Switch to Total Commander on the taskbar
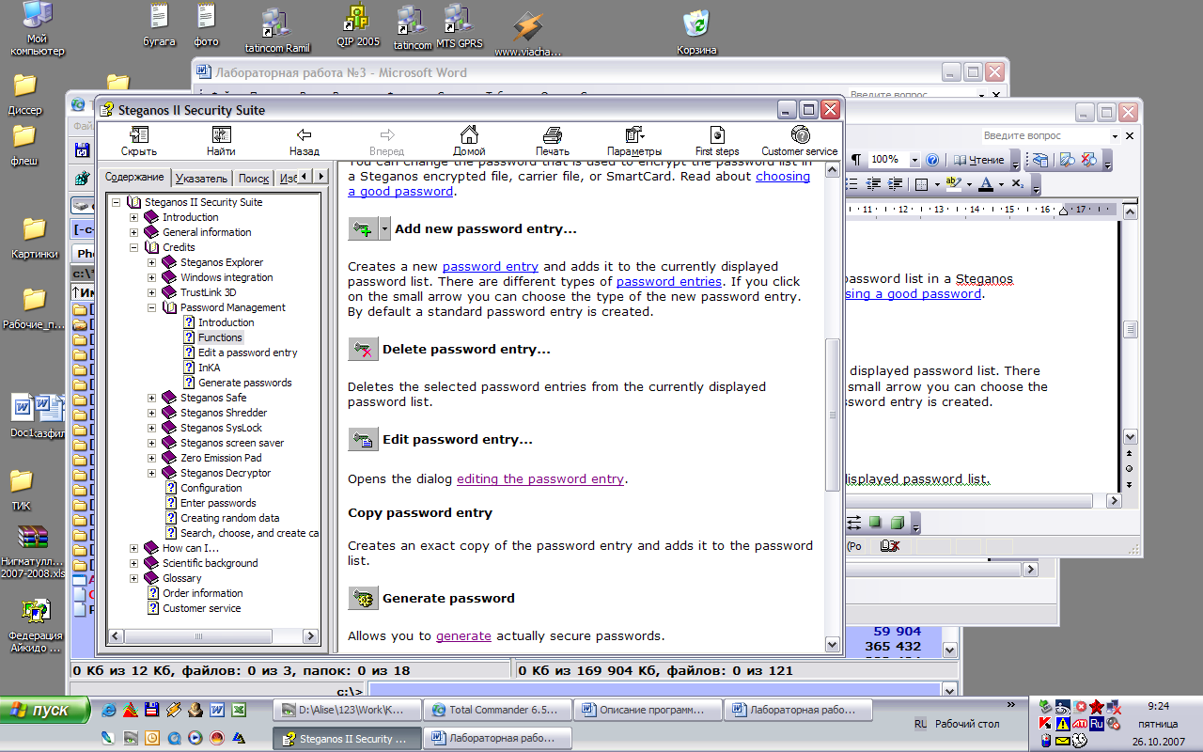The image size is (1203, 752). 496,710
